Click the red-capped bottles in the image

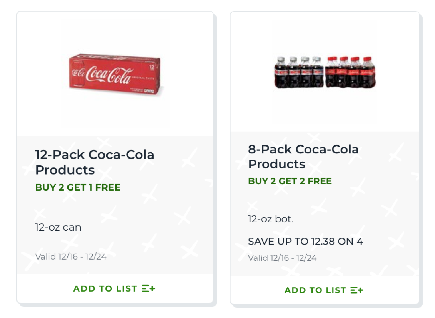click(350, 72)
